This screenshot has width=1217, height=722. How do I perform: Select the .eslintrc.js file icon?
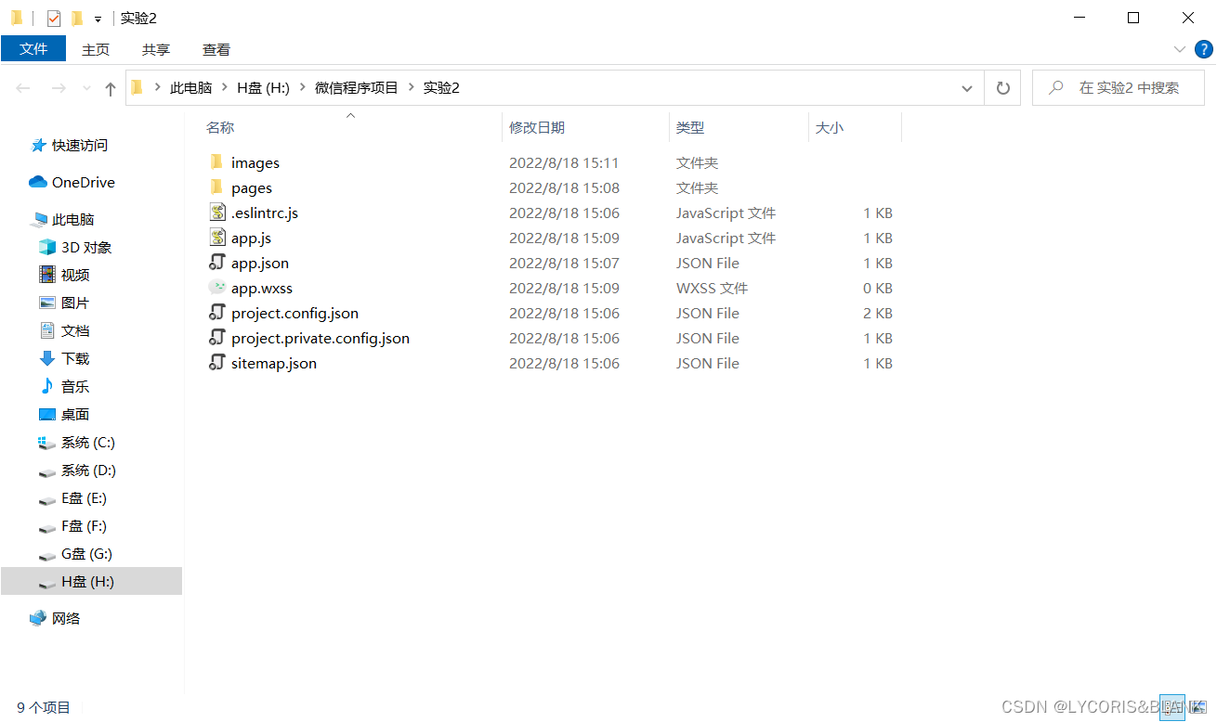[x=216, y=213]
